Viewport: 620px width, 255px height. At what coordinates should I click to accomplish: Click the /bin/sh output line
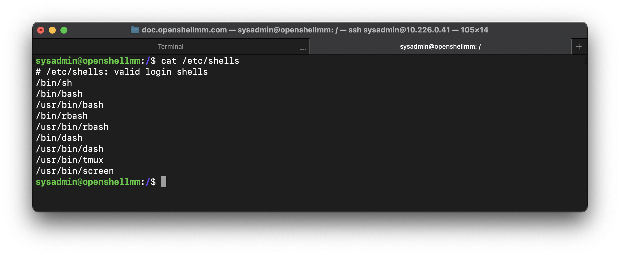coord(54,83)
